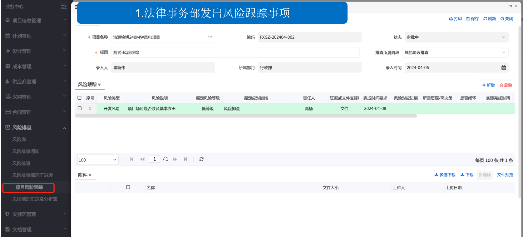The image size is (523, 237).
Task: Expand the 采购管理 menu
Action: [x=36, y=97]
